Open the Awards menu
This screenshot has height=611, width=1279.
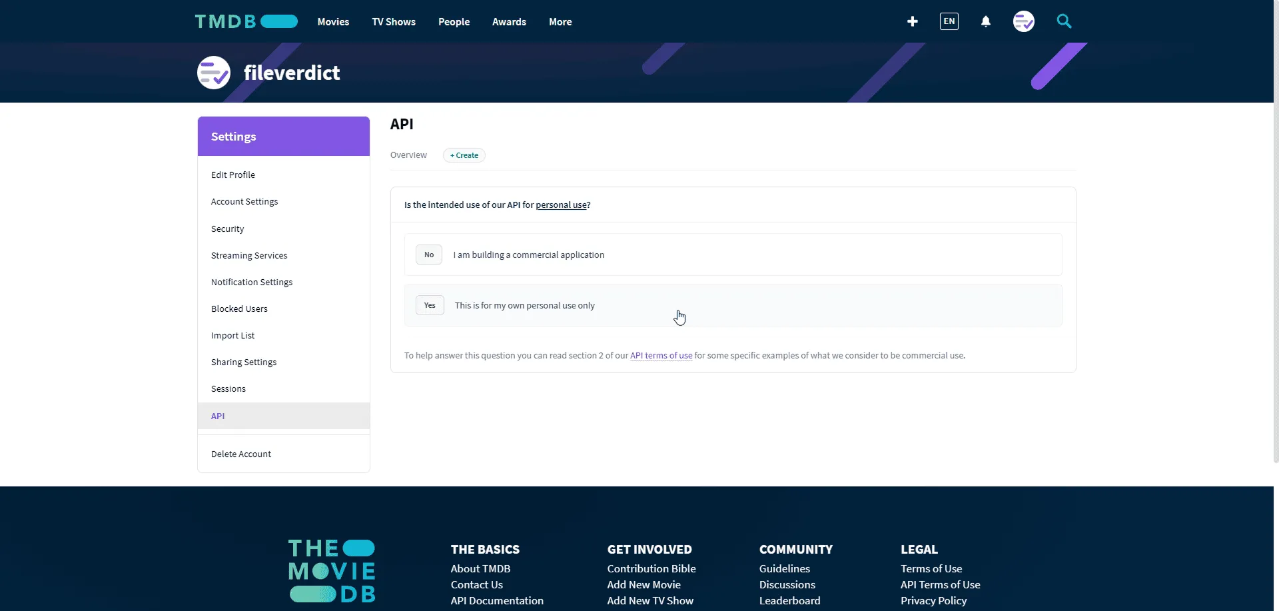(x=510, y=22)
